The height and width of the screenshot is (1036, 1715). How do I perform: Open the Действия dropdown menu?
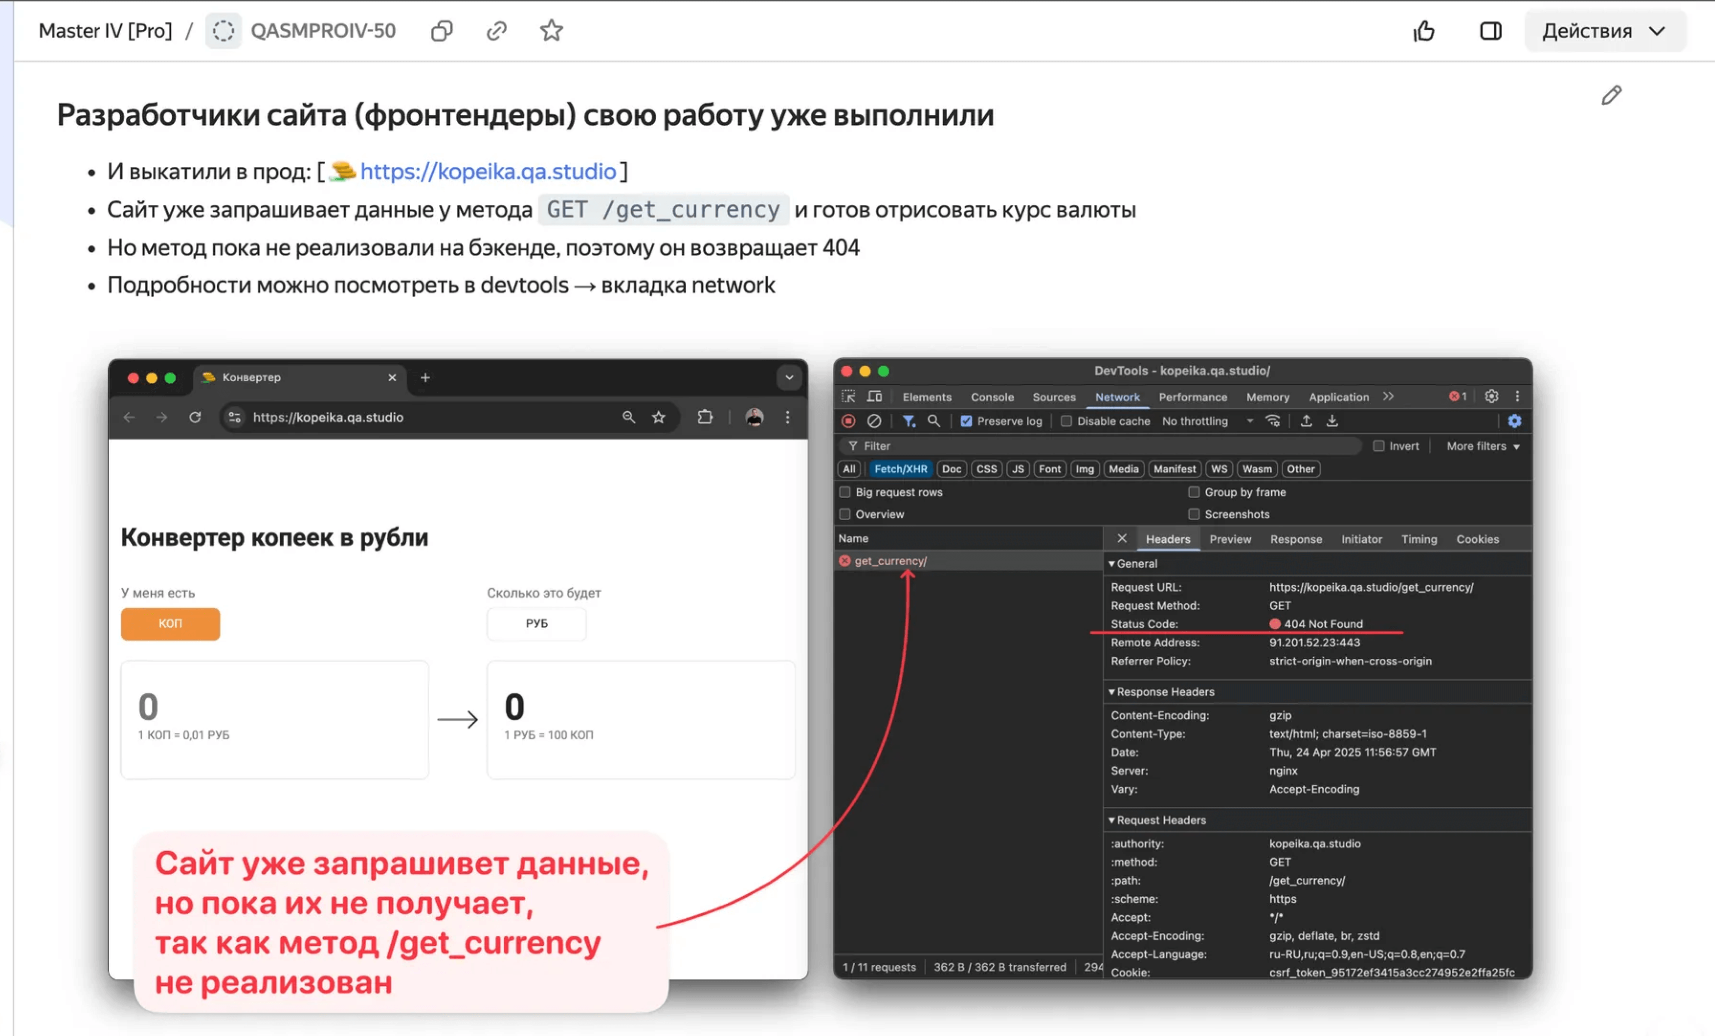[x=1604, y=31]
